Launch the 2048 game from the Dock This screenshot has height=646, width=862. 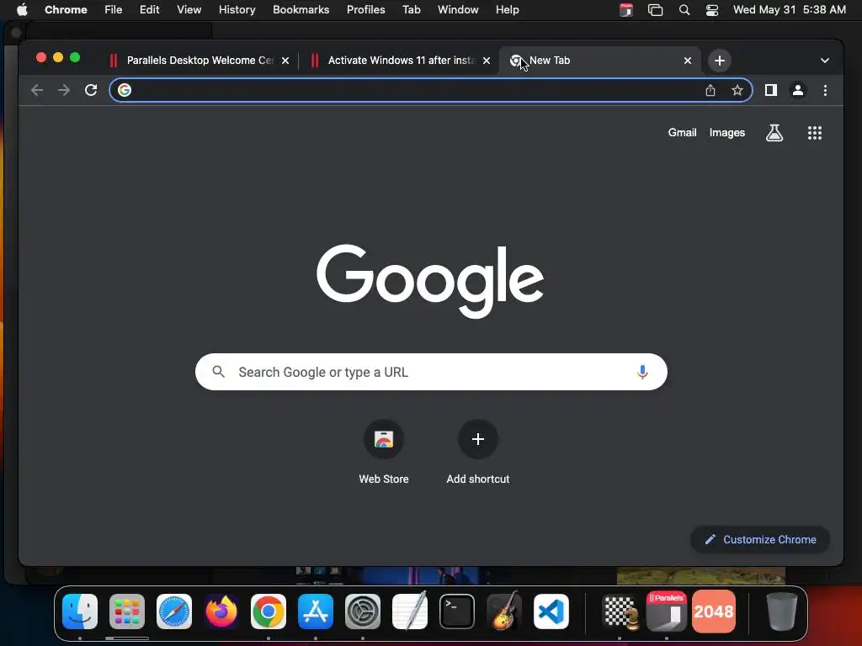point(714,612)
